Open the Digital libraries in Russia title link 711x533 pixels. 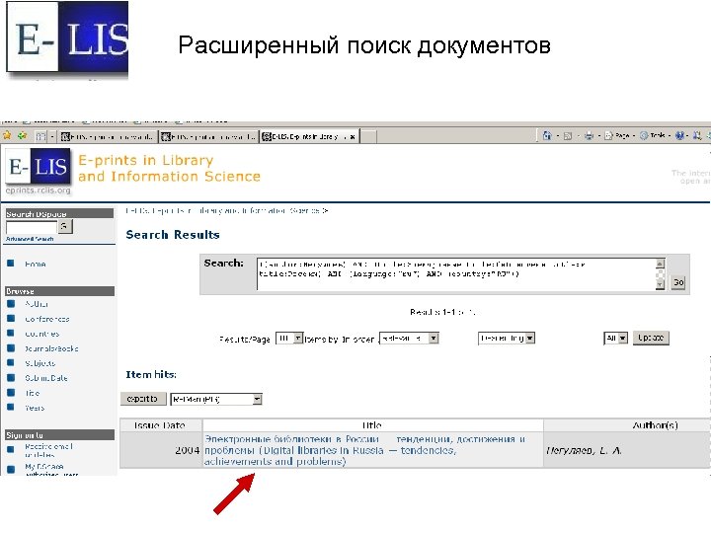click(364, 450)
